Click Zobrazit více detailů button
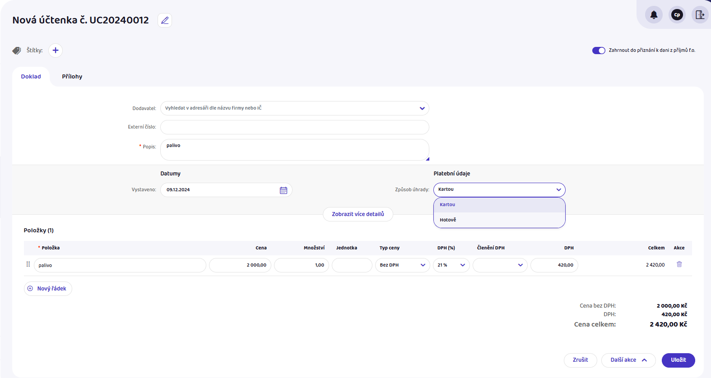Image resolution: width=711 pixels, height=378 pixels. tap(358, 214)
